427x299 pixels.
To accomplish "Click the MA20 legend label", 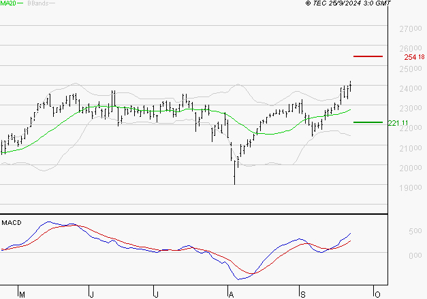I will 8,3.
